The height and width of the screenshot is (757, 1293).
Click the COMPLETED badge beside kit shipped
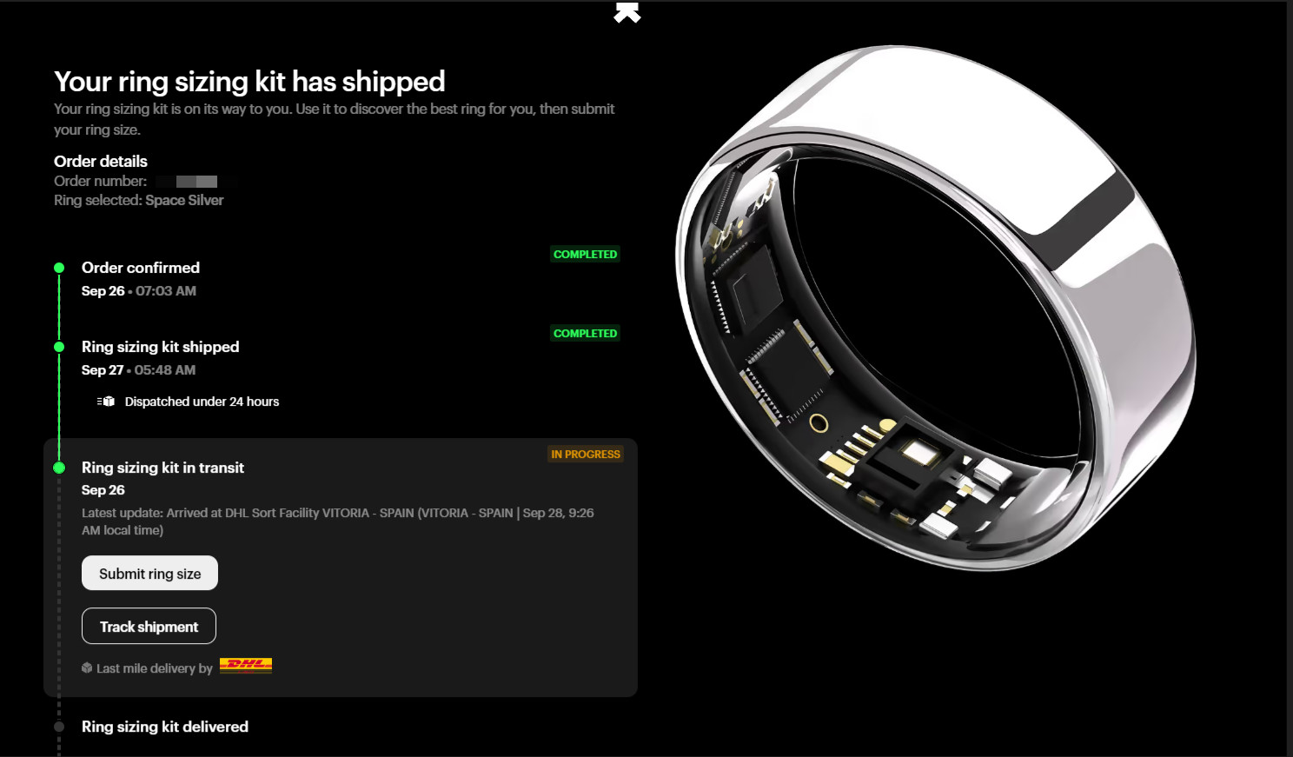coord(585,334)
